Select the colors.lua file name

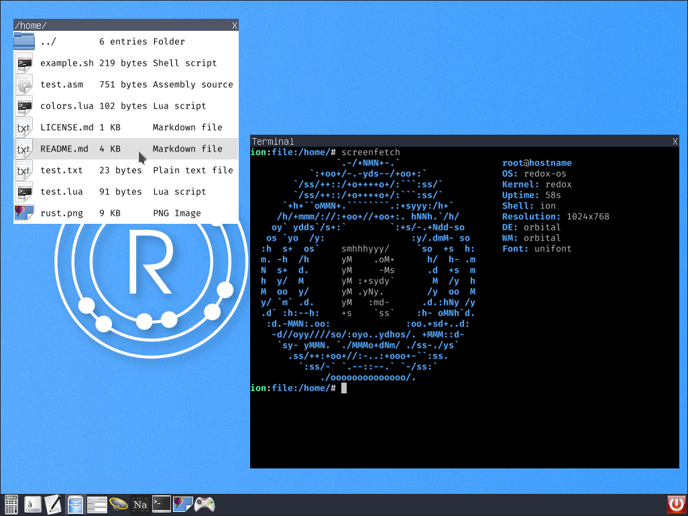tap(67, 106)
